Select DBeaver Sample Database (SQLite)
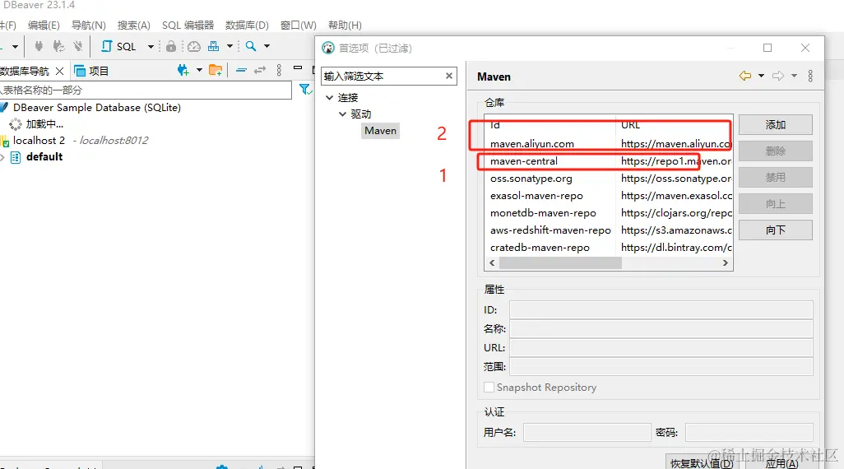This screenshot has width=844, height=469. tap(97, 108)
